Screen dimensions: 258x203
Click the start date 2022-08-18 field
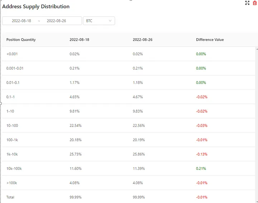(x=21, y=21)
